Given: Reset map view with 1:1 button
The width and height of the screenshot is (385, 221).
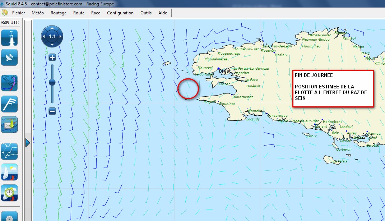Looking at the screenshot, I should click(52, 36).
